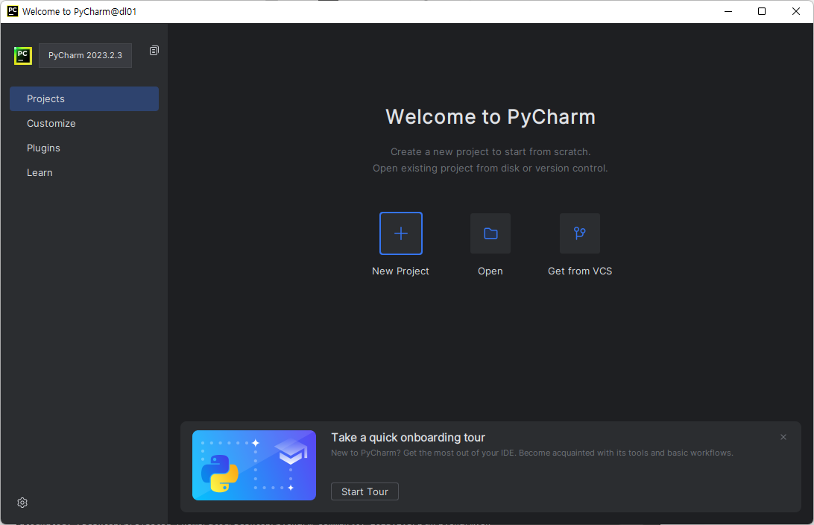Click the Get from VCS label
814x525 pixels.
(579, 271)
